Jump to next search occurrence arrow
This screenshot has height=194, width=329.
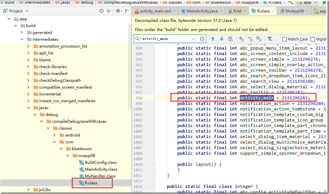(221, 39)
